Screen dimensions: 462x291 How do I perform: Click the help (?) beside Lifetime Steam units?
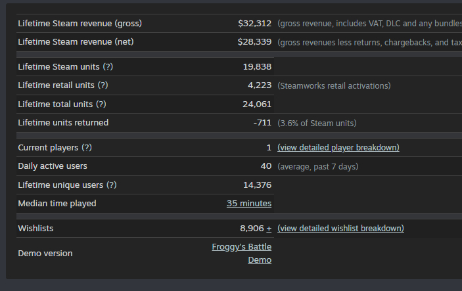pos(108,67)
